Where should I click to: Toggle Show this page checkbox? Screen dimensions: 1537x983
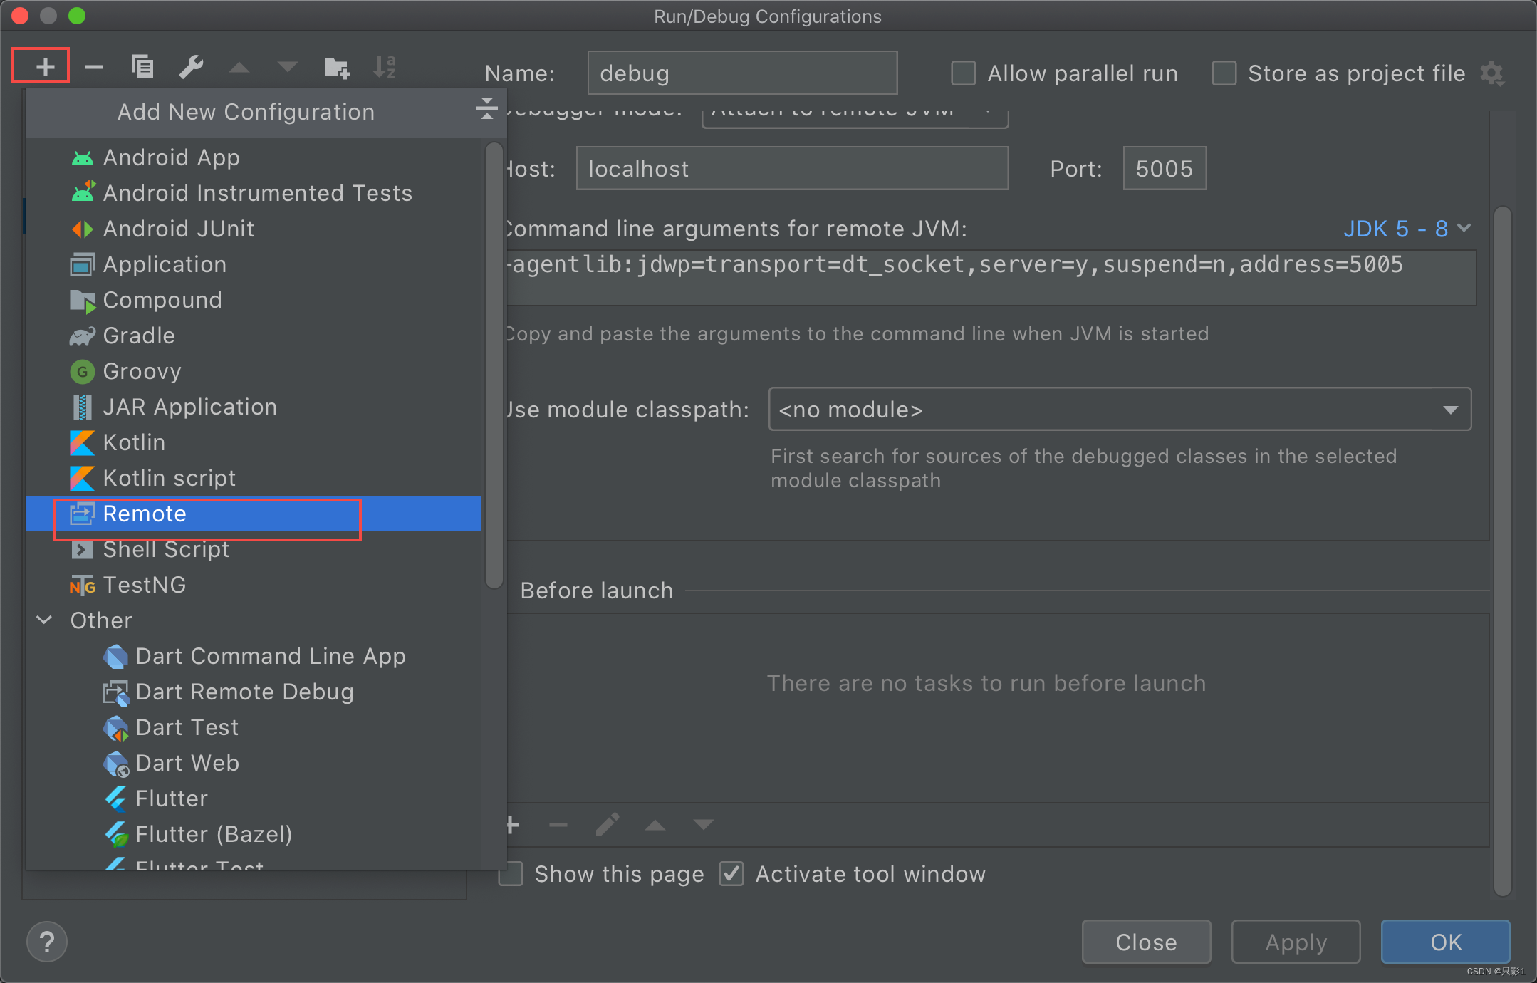[x=514, y=873]
